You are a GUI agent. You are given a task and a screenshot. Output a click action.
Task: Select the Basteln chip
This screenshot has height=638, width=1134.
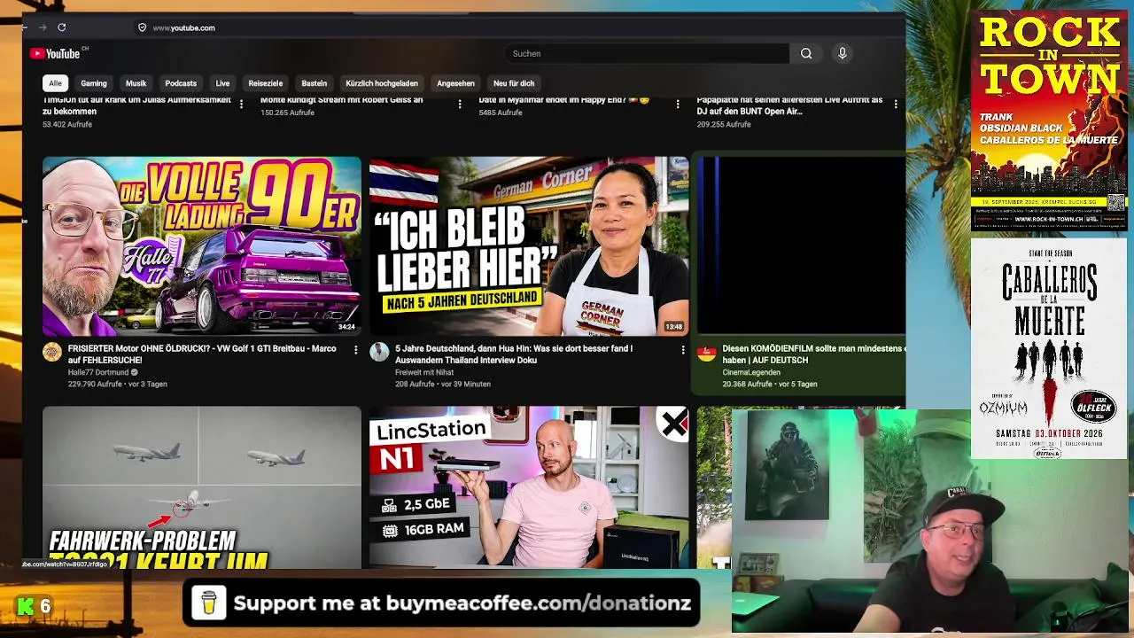pyautogui.click(x=314, y=83)
